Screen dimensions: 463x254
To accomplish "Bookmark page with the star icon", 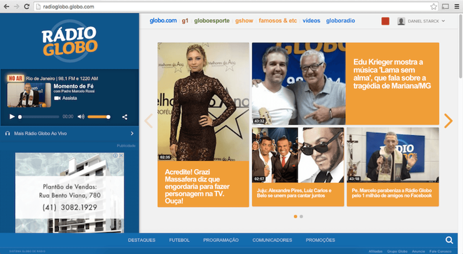I will pyautogui.click(x=434, y=7).
